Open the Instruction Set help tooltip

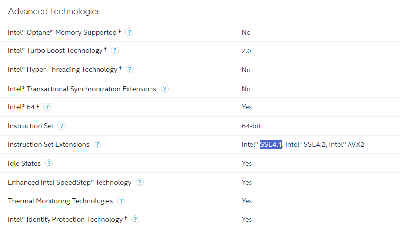(62, 126)
